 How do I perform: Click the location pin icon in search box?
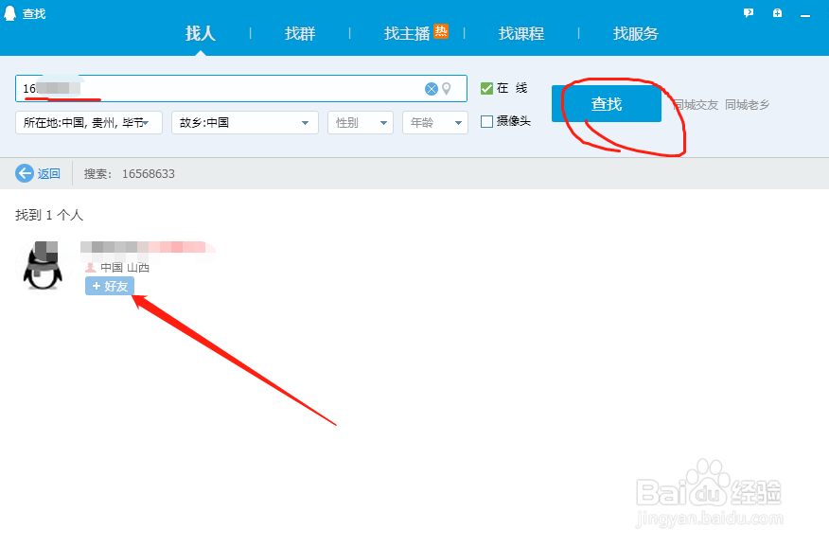(x=446, y=88)
